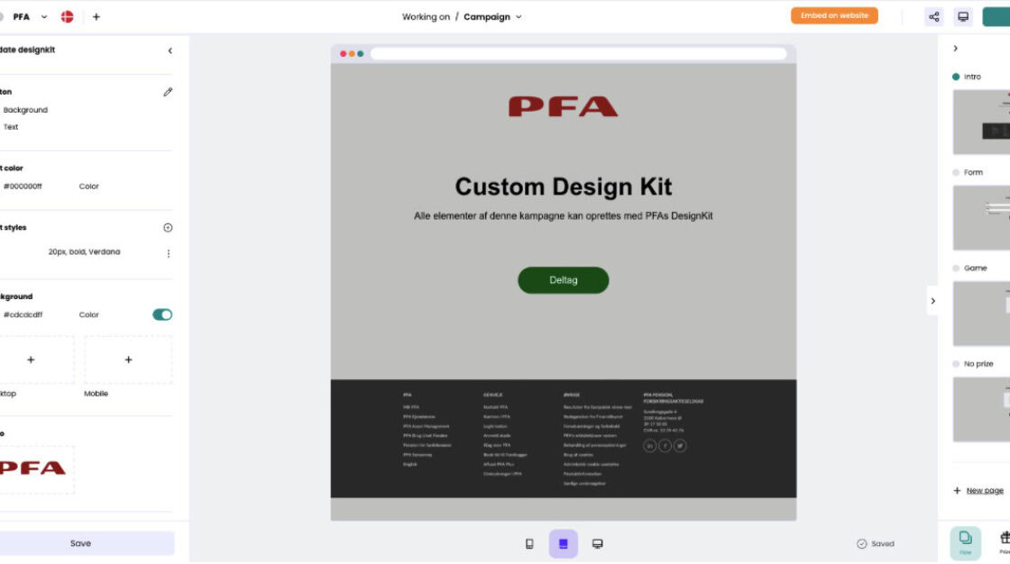This screenshot has height=564, width=1010.
Task: Click the LinkedIn icon in preview footer
Action: click(649, 446)
